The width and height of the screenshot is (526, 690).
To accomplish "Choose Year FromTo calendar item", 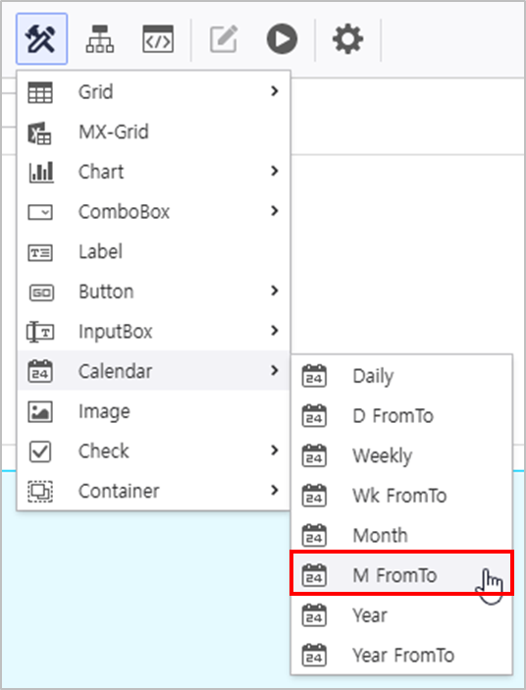I will (401, 655).
